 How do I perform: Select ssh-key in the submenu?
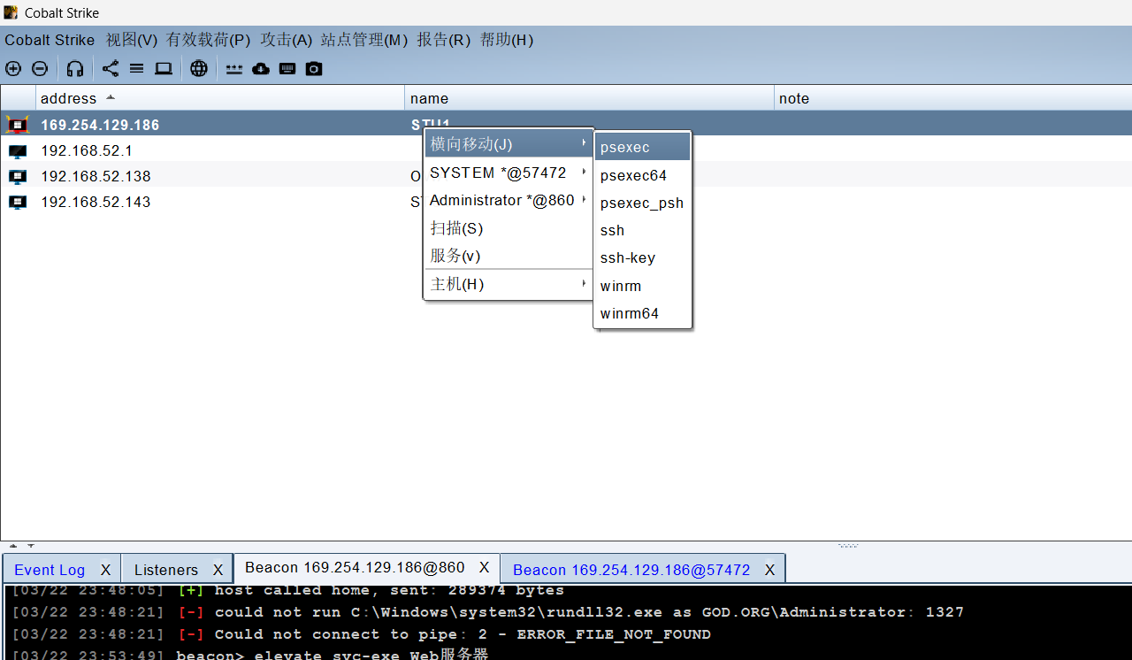pos(643,257)
